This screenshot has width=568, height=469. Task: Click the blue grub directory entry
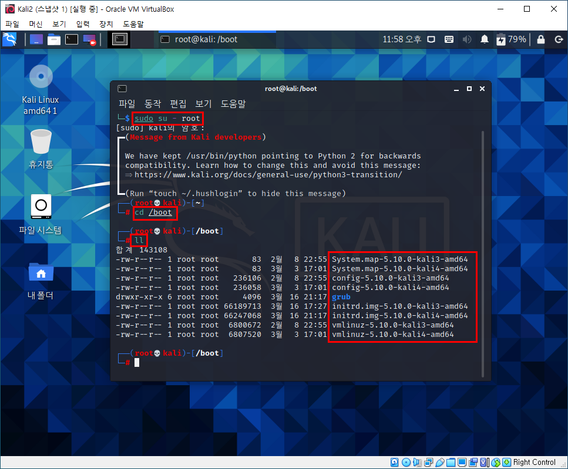[341, 297]
